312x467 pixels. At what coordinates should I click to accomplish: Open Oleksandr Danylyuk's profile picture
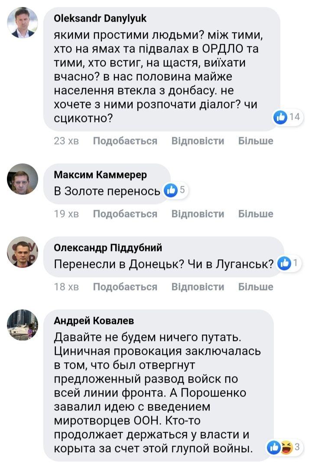[x=23, y=23]
